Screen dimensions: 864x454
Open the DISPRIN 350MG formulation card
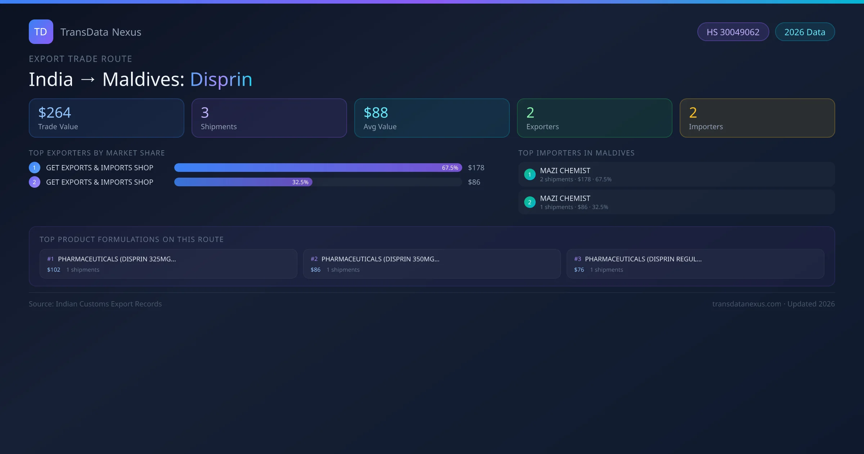click(432, 264)
